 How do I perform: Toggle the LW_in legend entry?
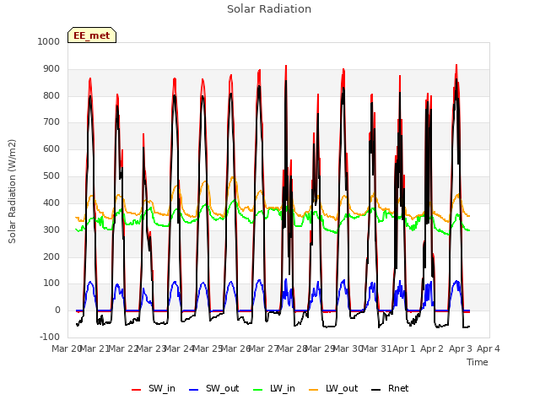tap(274, 388)
